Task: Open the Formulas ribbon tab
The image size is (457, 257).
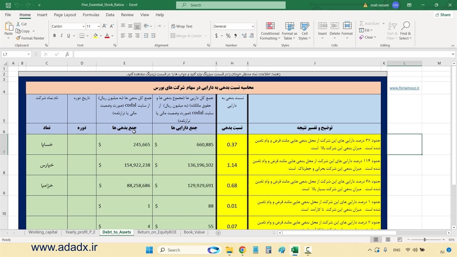Action: tap(91, 15)
